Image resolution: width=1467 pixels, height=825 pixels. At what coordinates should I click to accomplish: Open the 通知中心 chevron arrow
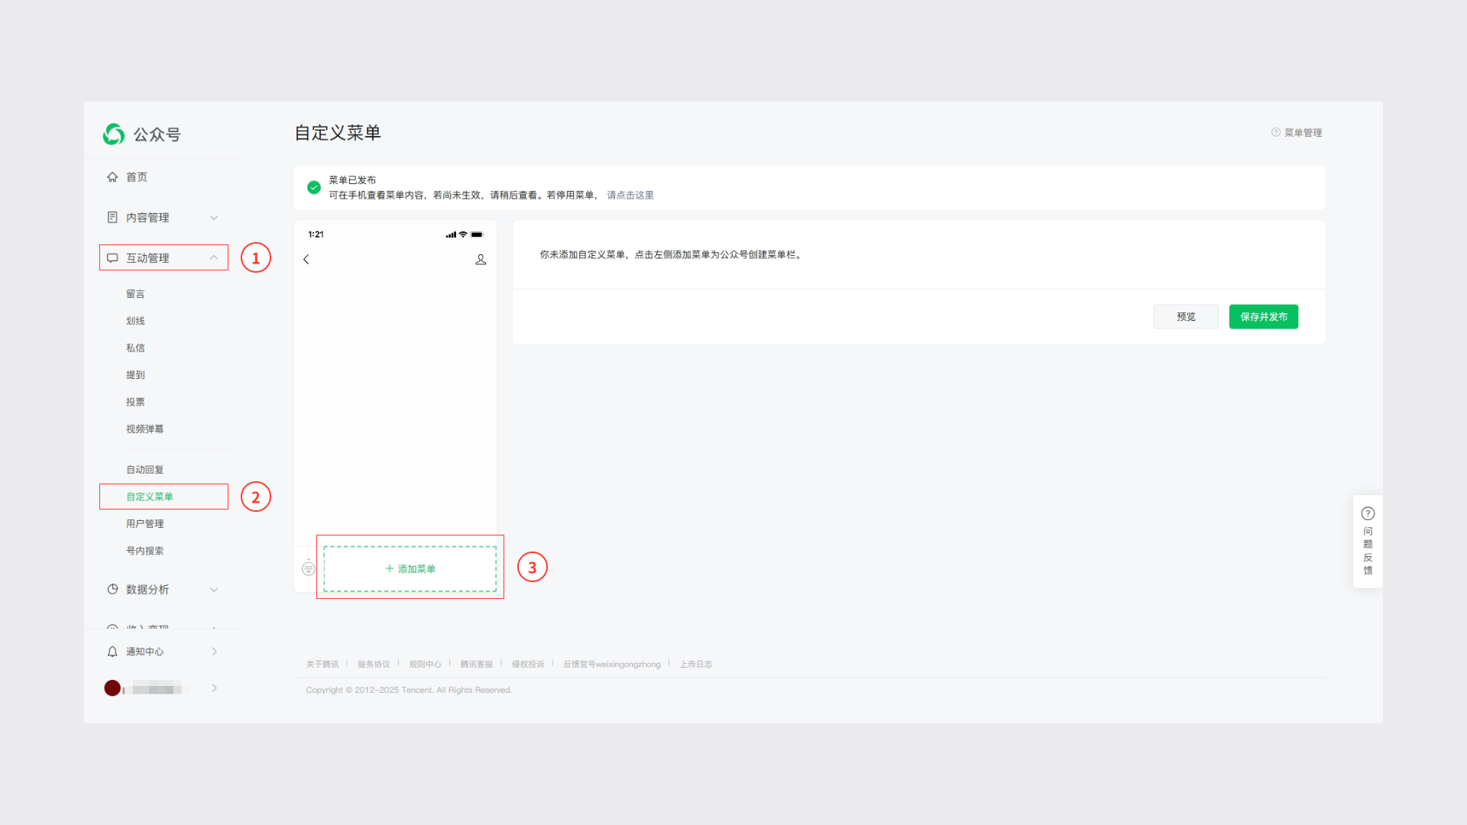[x=214, y=652]
